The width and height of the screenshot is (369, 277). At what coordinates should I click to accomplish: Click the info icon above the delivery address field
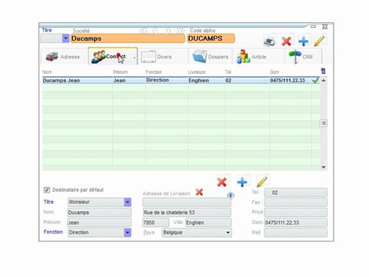tap(231, 195)
